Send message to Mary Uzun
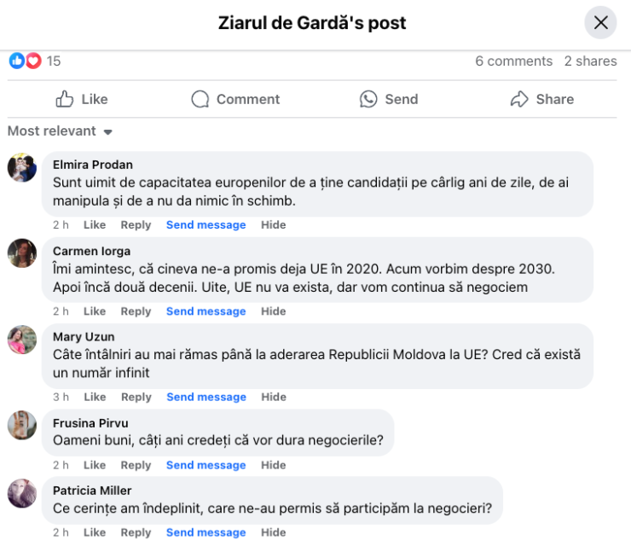 [206, 397]
